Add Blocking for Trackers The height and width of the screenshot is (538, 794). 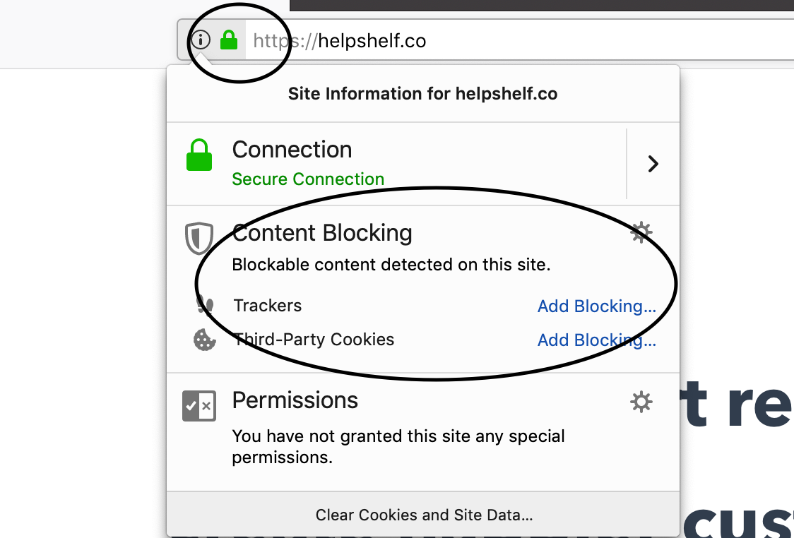[596, 306]
